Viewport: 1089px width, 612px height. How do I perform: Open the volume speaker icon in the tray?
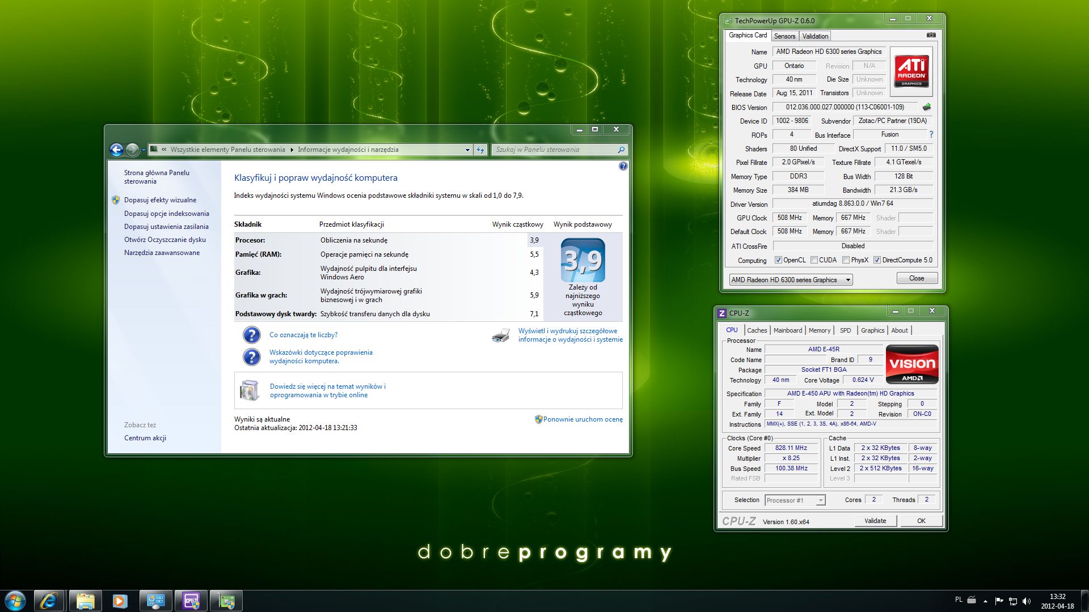[x=1026, y=601]
